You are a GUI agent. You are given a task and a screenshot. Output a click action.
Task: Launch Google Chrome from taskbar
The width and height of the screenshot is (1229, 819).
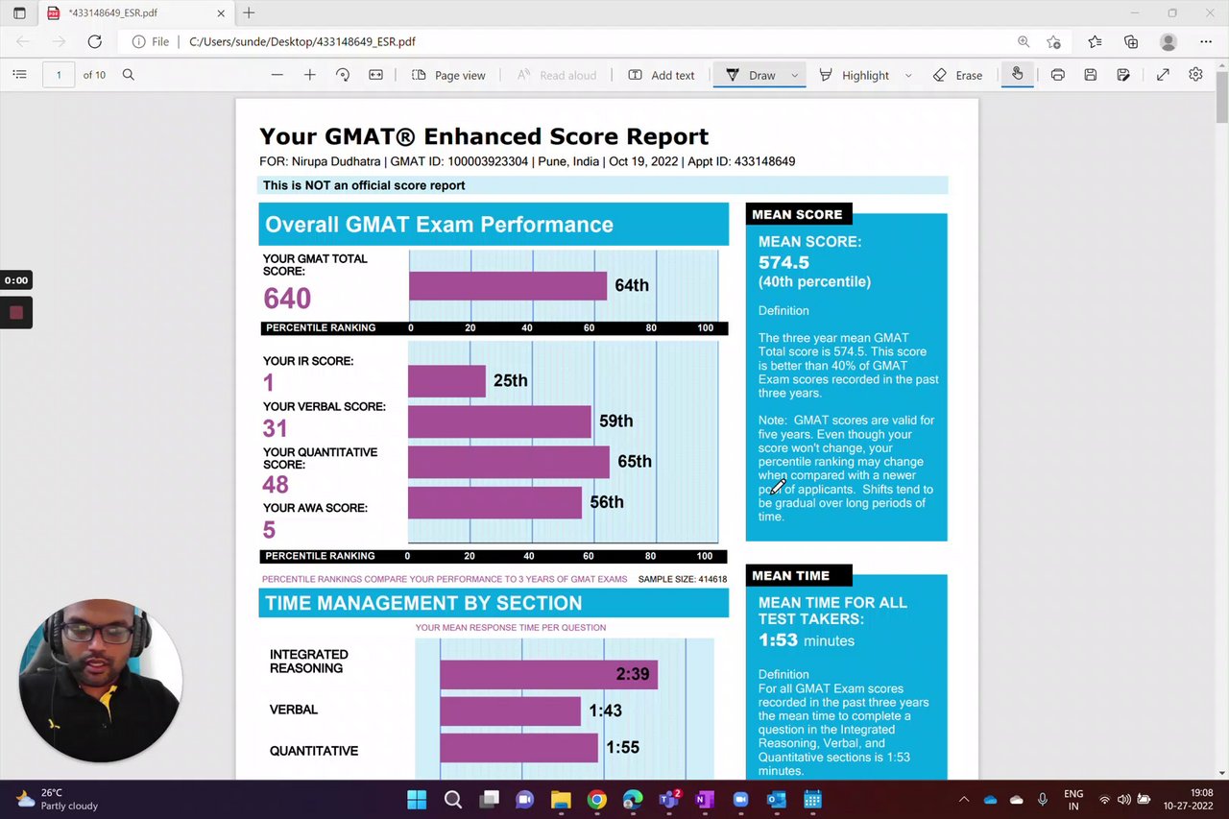(596, 799)
